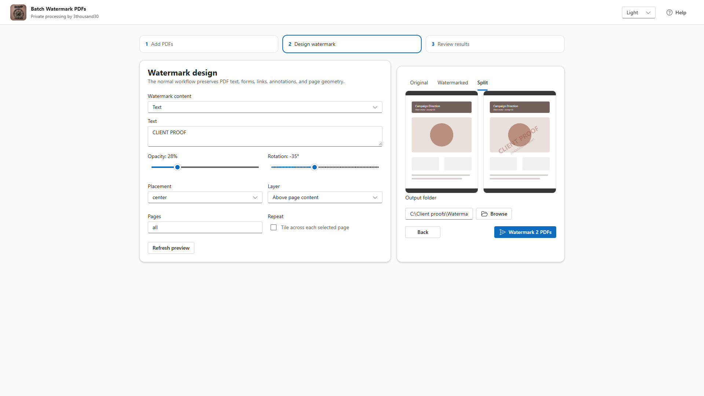Screen dimensions: 704x396
Task: Click the text 'Private processing by 3thousand30'
Action: coord(65,16)
